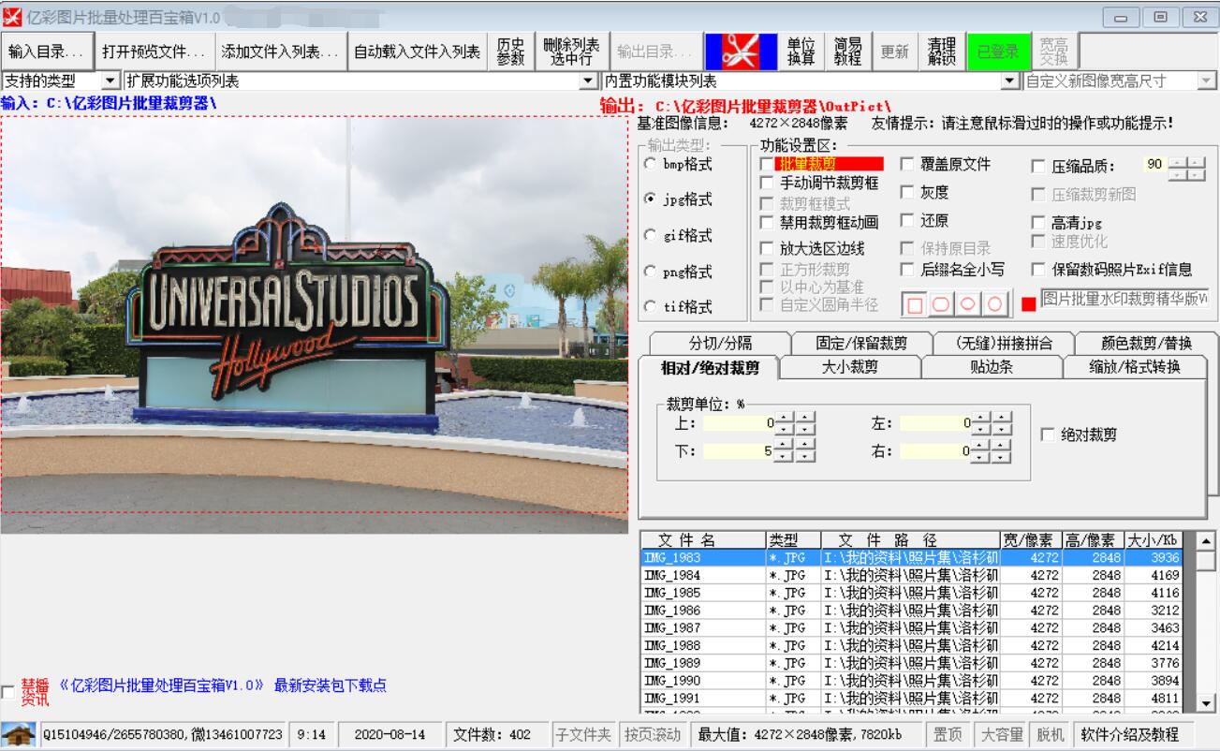Select png格式 output type
The width and height of the screenshot is (1220, 751).
(x=678, y=272)
